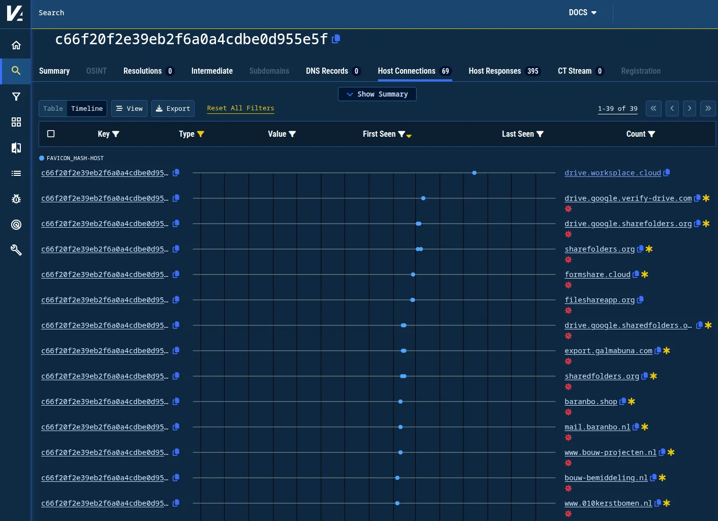This screenshot has width=718, height=521.
Task: Open the DNS Records tab
Action: 333,71
